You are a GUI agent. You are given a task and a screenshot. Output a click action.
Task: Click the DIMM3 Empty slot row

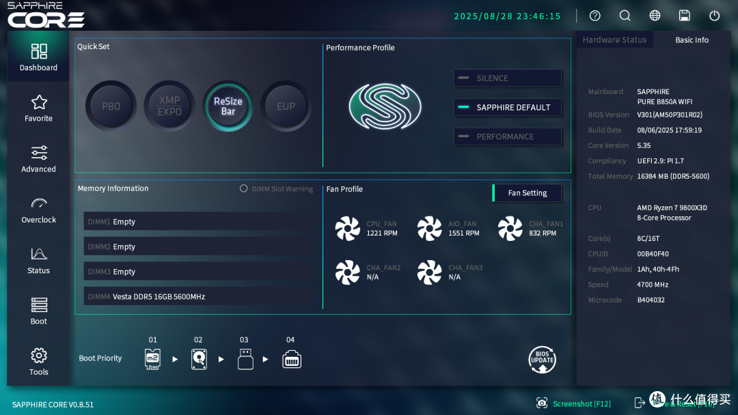[x=199, y=271]
